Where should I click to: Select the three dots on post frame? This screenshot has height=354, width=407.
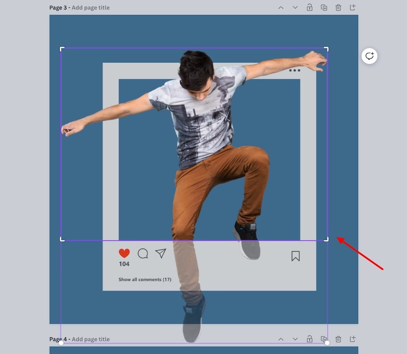click(x=294, y=71)
